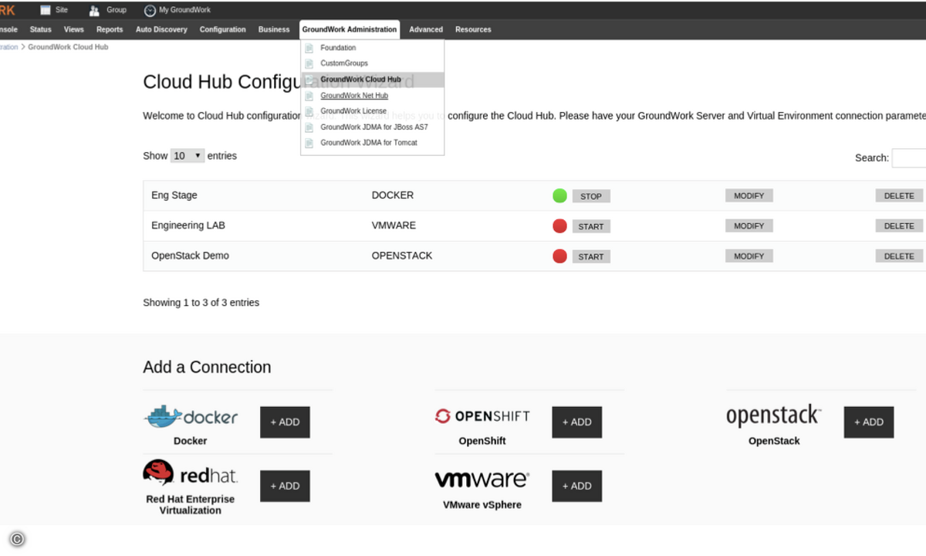
Task: Click the "DOCKER" type cell
Action: pos(393,195)
